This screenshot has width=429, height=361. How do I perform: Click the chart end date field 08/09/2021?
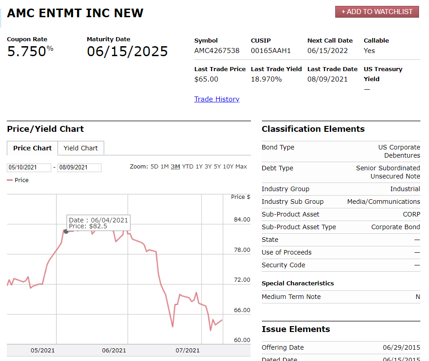[x=79, y=168]
